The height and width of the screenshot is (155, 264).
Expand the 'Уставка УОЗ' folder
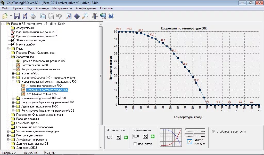point(13,73)
